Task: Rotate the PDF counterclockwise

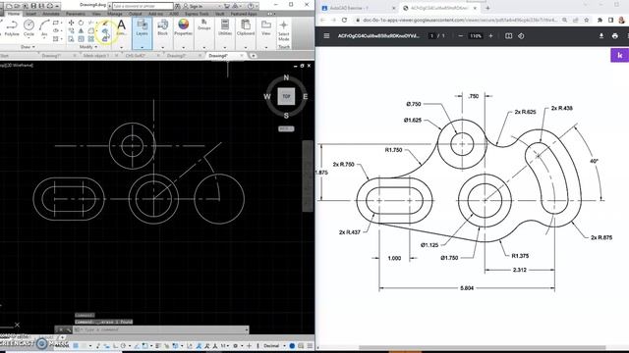Action: coord(521,35)
